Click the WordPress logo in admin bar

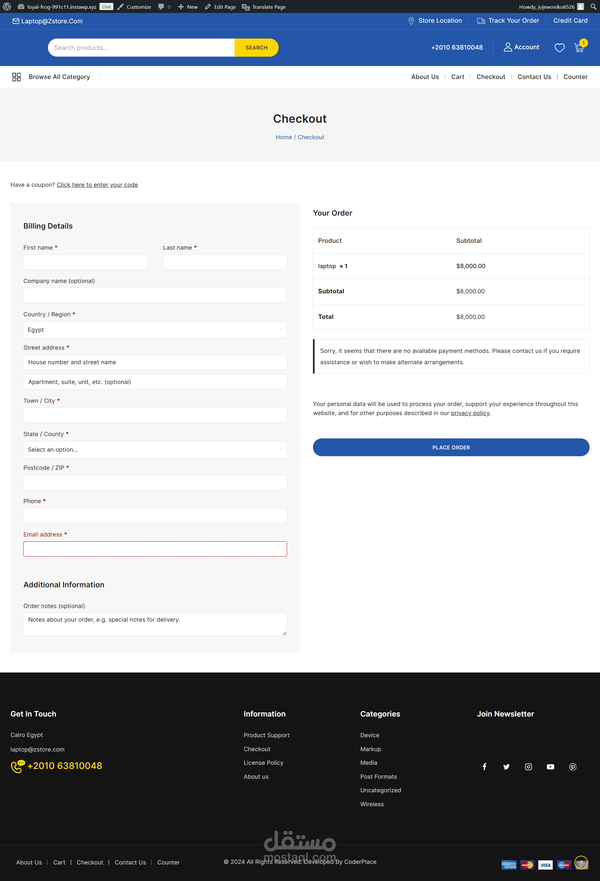(x=7, y=6)
